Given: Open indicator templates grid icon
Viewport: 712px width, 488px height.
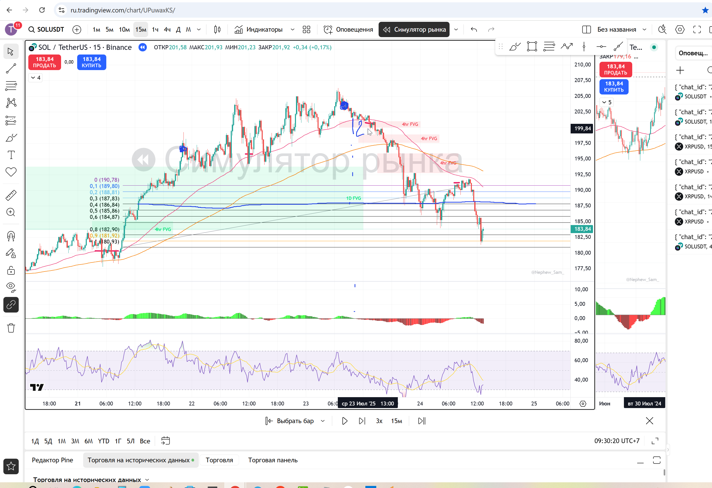Looking at the screenshot, I should (306, 29).
